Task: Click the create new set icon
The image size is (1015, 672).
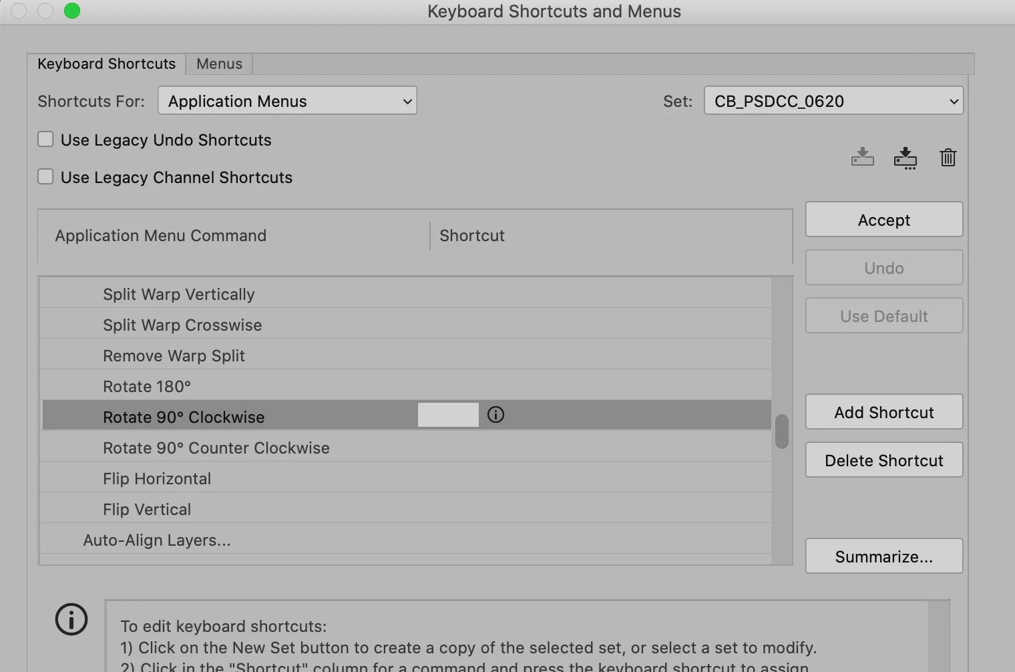Action: click(x=905, y=158)
